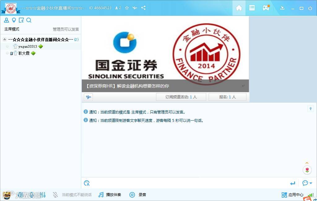Click the screen-share star icon in the sidebar
The height and width of the screenshot is (201, 317).
[21, 20]
